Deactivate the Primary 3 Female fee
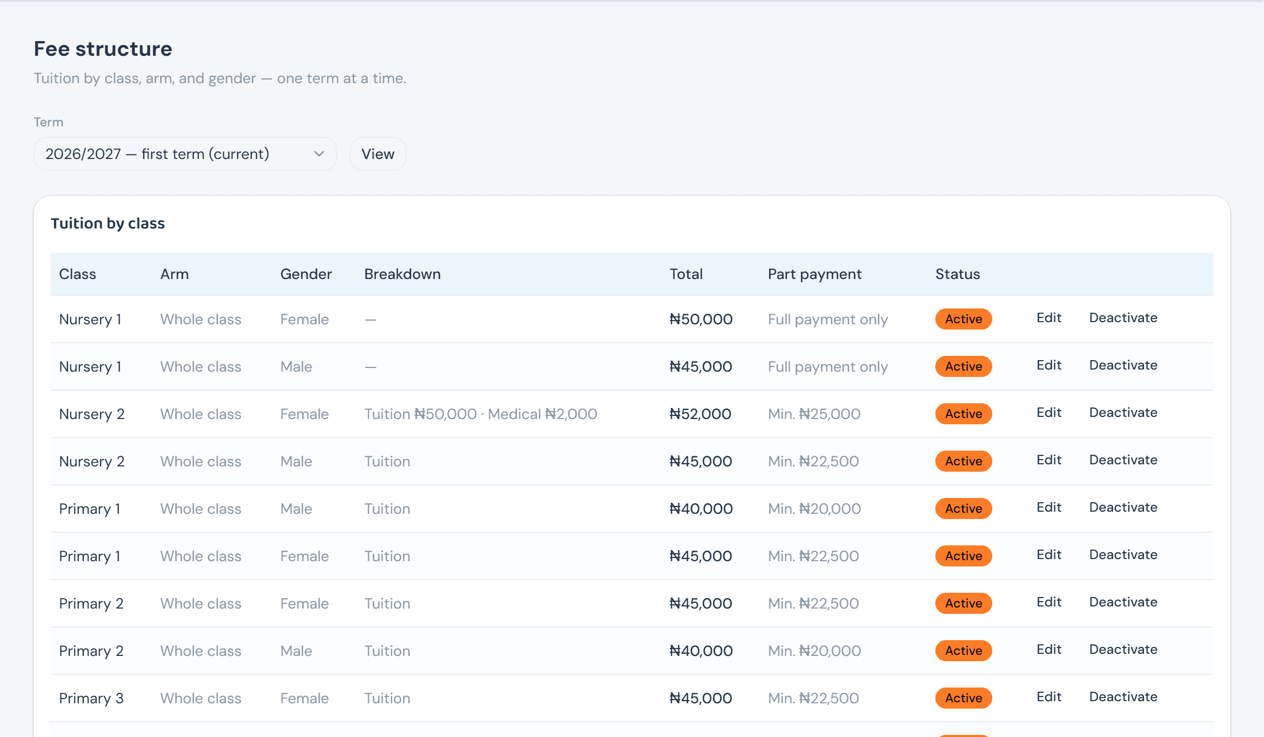The height and width of the screenshot is (737, 1264). click(1123, 697)
